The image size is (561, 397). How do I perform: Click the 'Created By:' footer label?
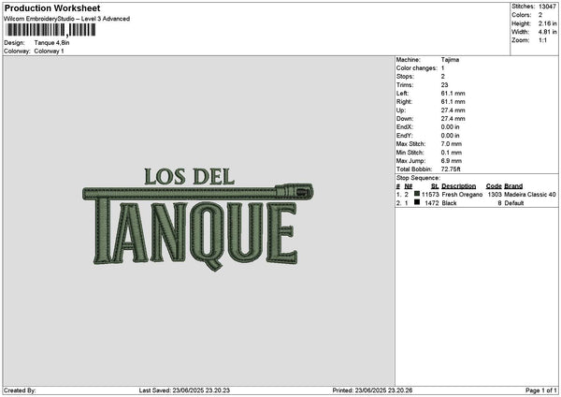[20, 390]
